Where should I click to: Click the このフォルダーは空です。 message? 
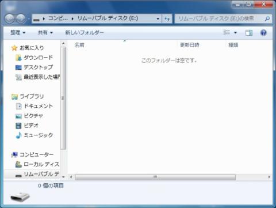169,60
